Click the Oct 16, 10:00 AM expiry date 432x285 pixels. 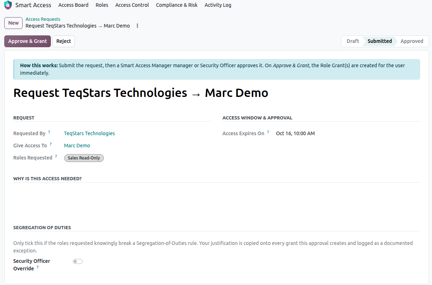(x=296, y=133)
